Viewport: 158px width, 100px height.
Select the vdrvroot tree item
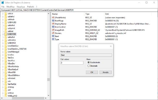coord(11,78)
